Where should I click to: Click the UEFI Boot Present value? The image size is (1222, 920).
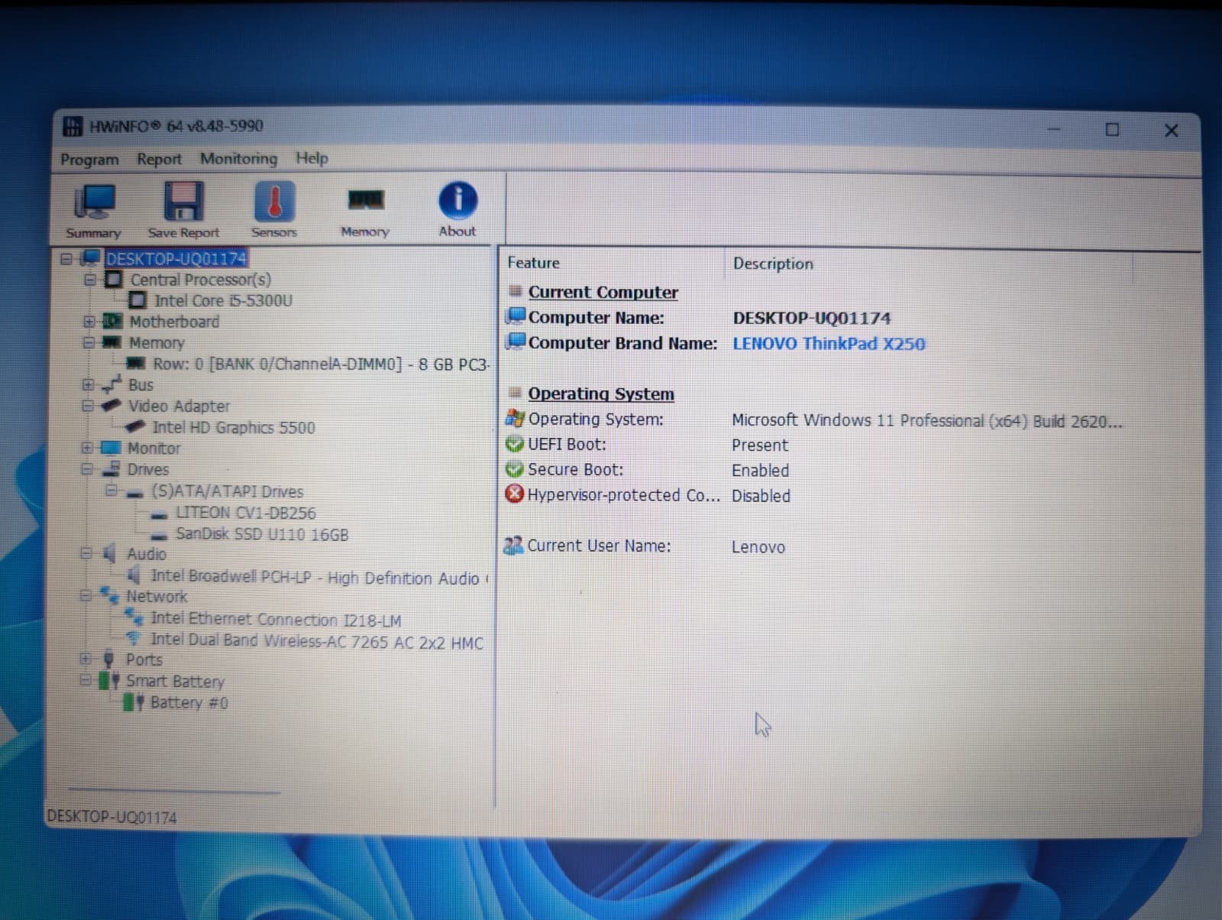[760, 445]
